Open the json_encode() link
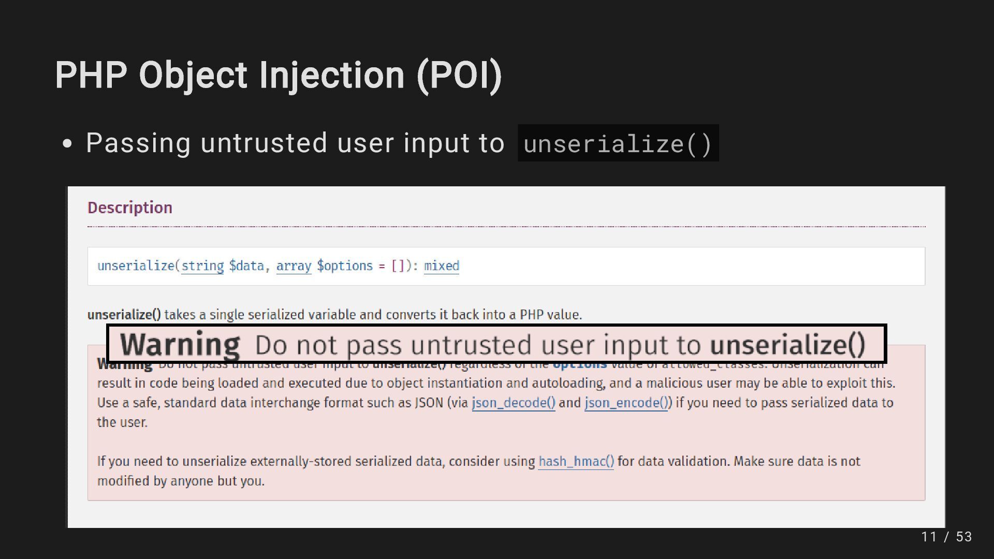Viewport: 994px width, 559px height. coord(626,403)
